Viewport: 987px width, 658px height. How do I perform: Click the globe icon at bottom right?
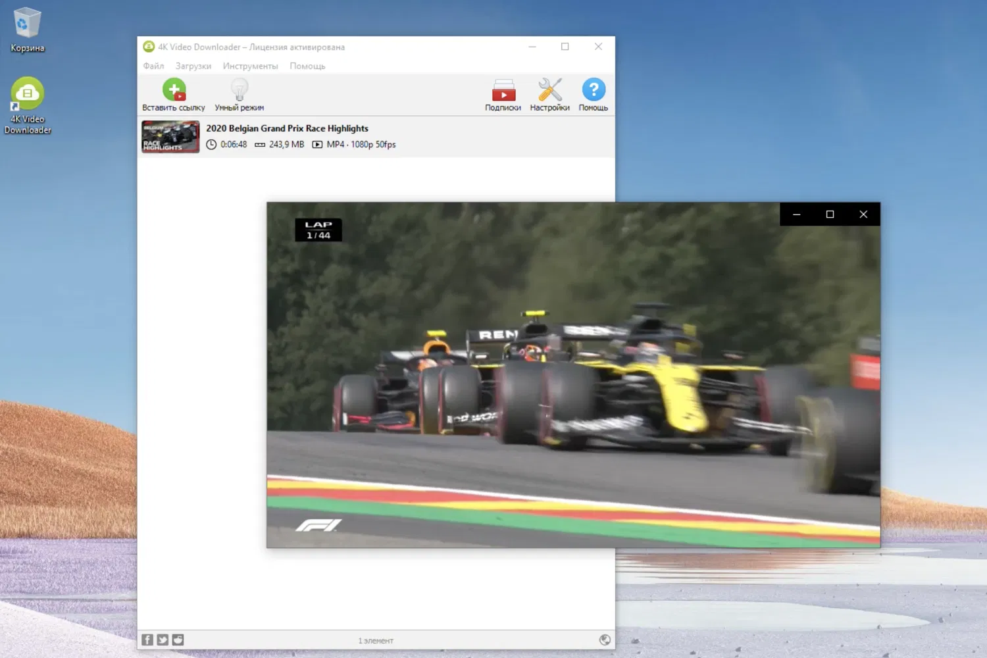(x=605, y=639)
